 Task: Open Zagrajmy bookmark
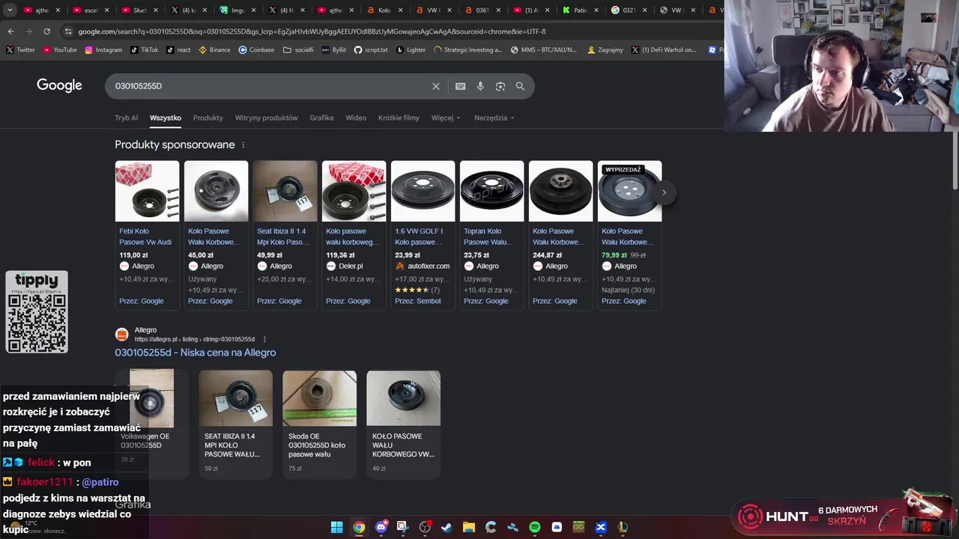point(605,50)
